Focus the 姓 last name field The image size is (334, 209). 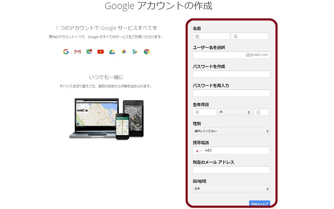point(211,36)
